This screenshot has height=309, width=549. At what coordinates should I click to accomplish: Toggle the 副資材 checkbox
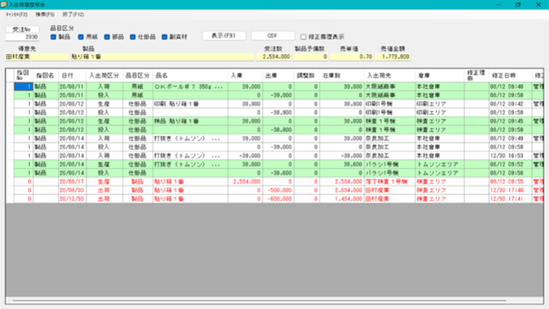click(164, 37)
